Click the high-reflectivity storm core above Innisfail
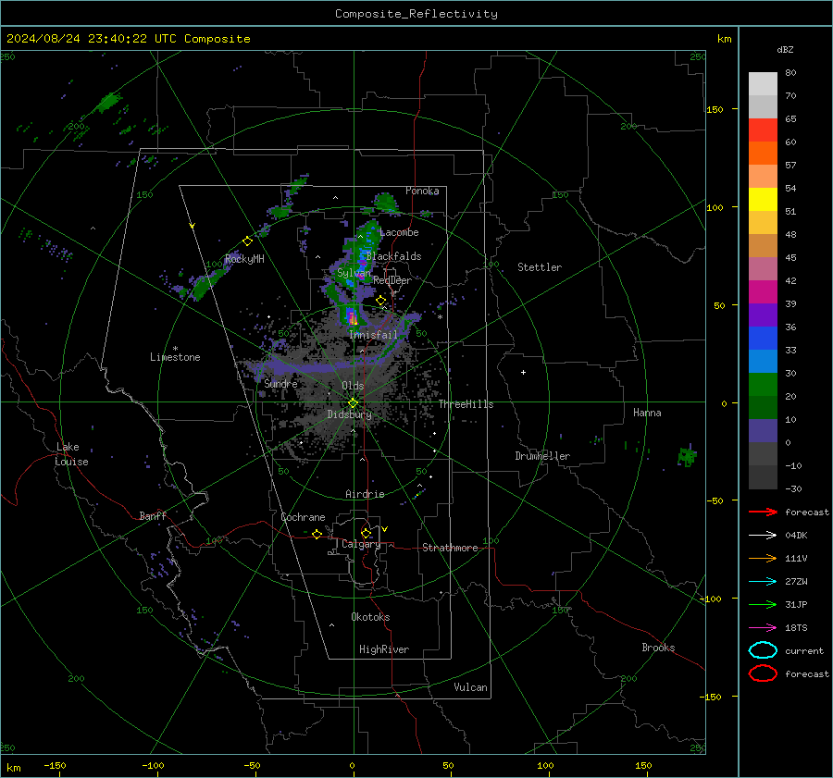Image resolution: width=833 pixels, height=778 pixels. tap(353, 317)
